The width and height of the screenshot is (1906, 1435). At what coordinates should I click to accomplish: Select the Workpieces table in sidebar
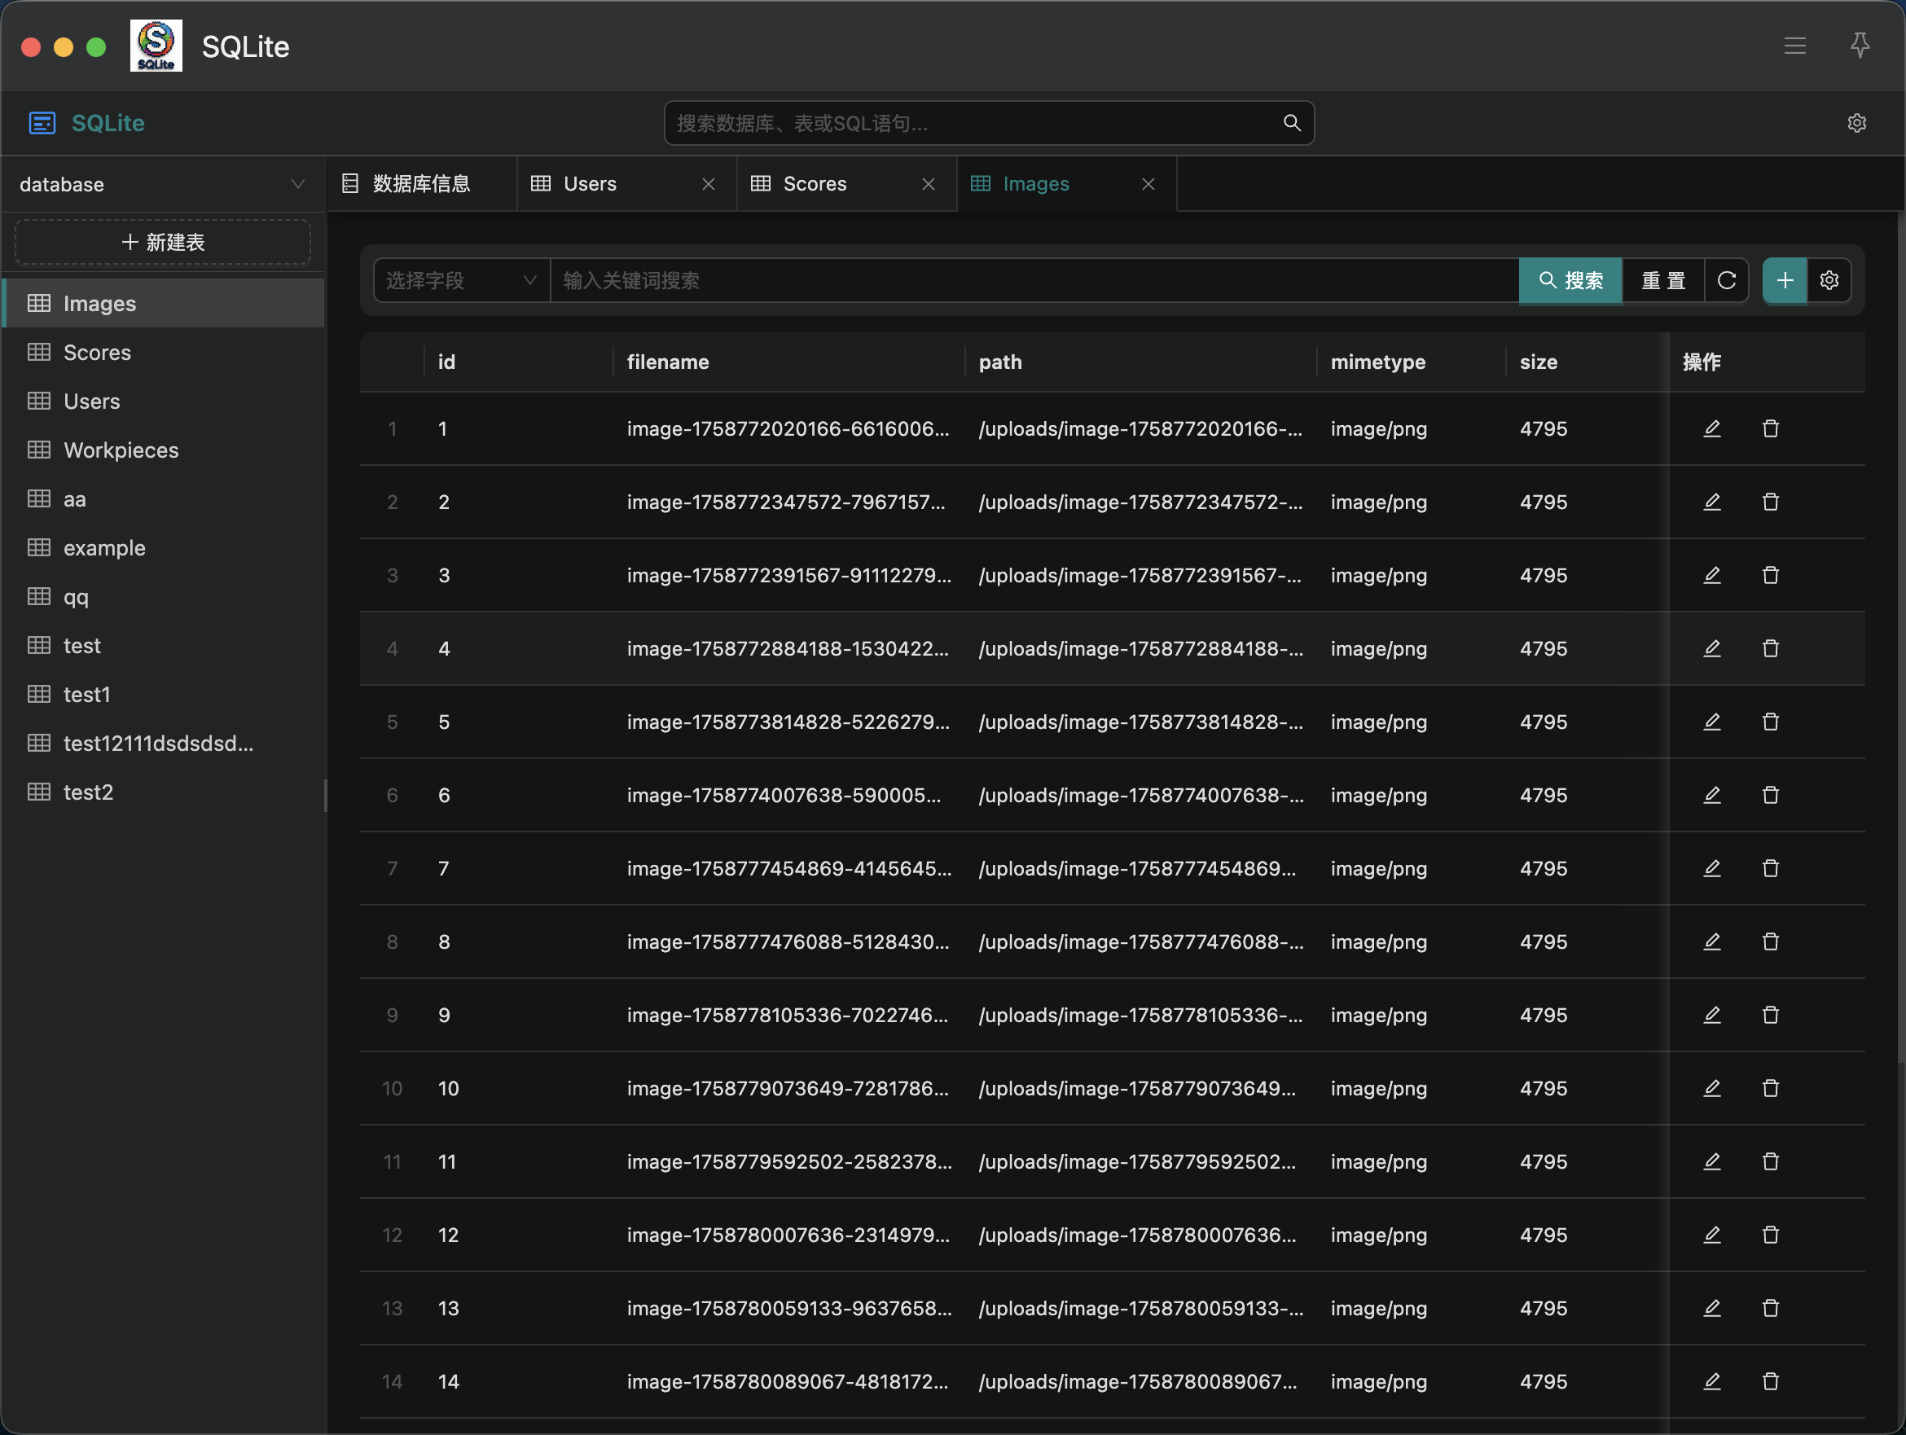[x=121, y=450]
